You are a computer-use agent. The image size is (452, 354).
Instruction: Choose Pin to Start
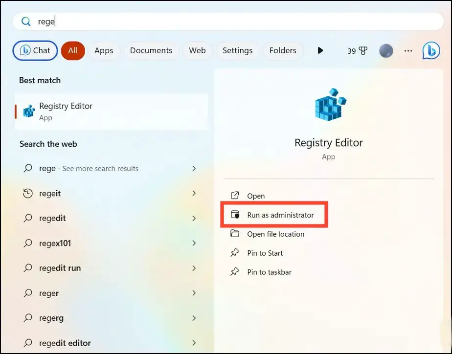click(x=265, y=253)
